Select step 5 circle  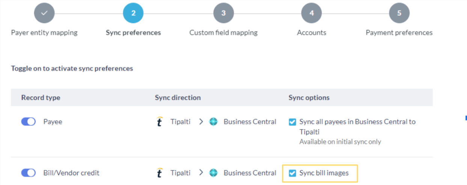(x=399, y=13)
